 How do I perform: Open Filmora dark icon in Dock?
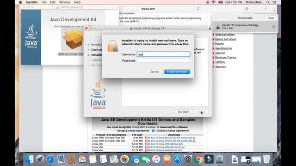coord(209,159)
